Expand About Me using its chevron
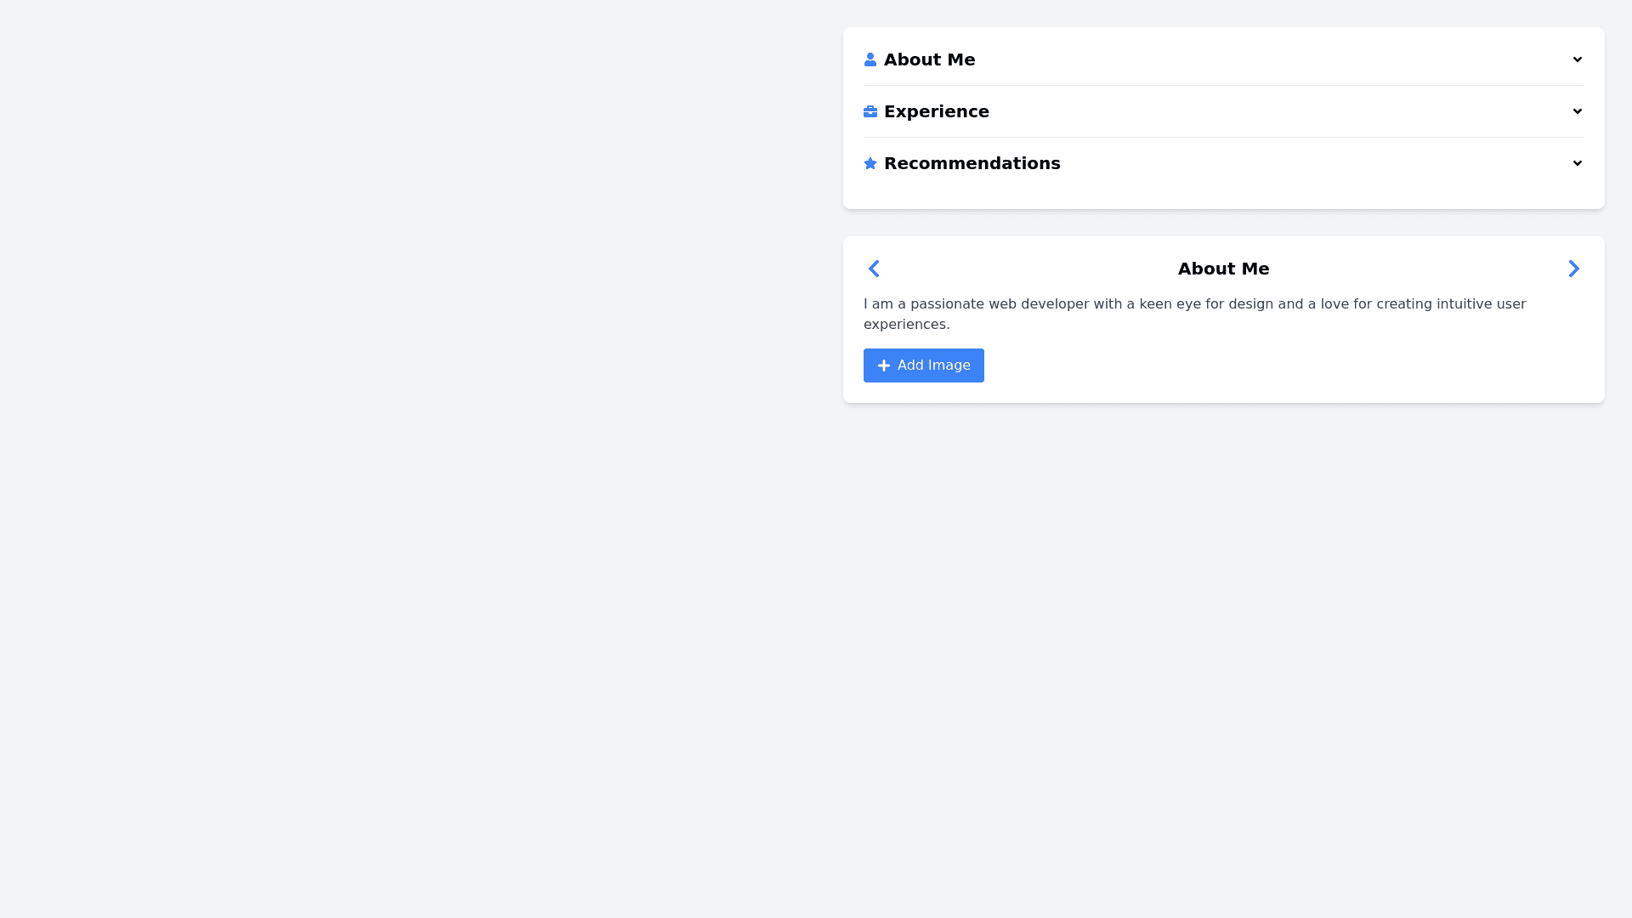This screenshot has width=1632, height=918. [x=1577, y=59]
